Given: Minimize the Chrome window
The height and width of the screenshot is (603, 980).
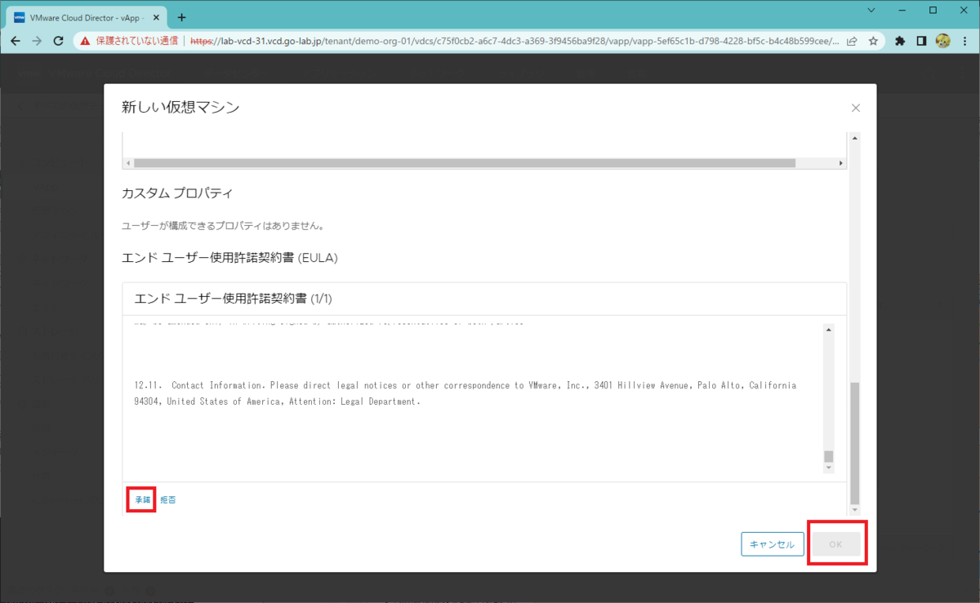Looking at the screenshot, I should (x=902, y=11).
